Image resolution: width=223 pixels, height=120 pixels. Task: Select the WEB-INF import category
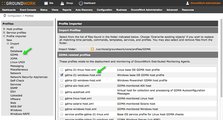tap(16, 107)
